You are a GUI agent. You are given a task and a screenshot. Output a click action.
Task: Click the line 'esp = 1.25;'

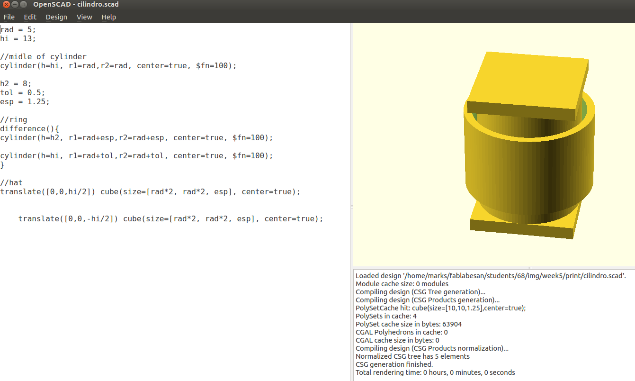click(25, 101)
